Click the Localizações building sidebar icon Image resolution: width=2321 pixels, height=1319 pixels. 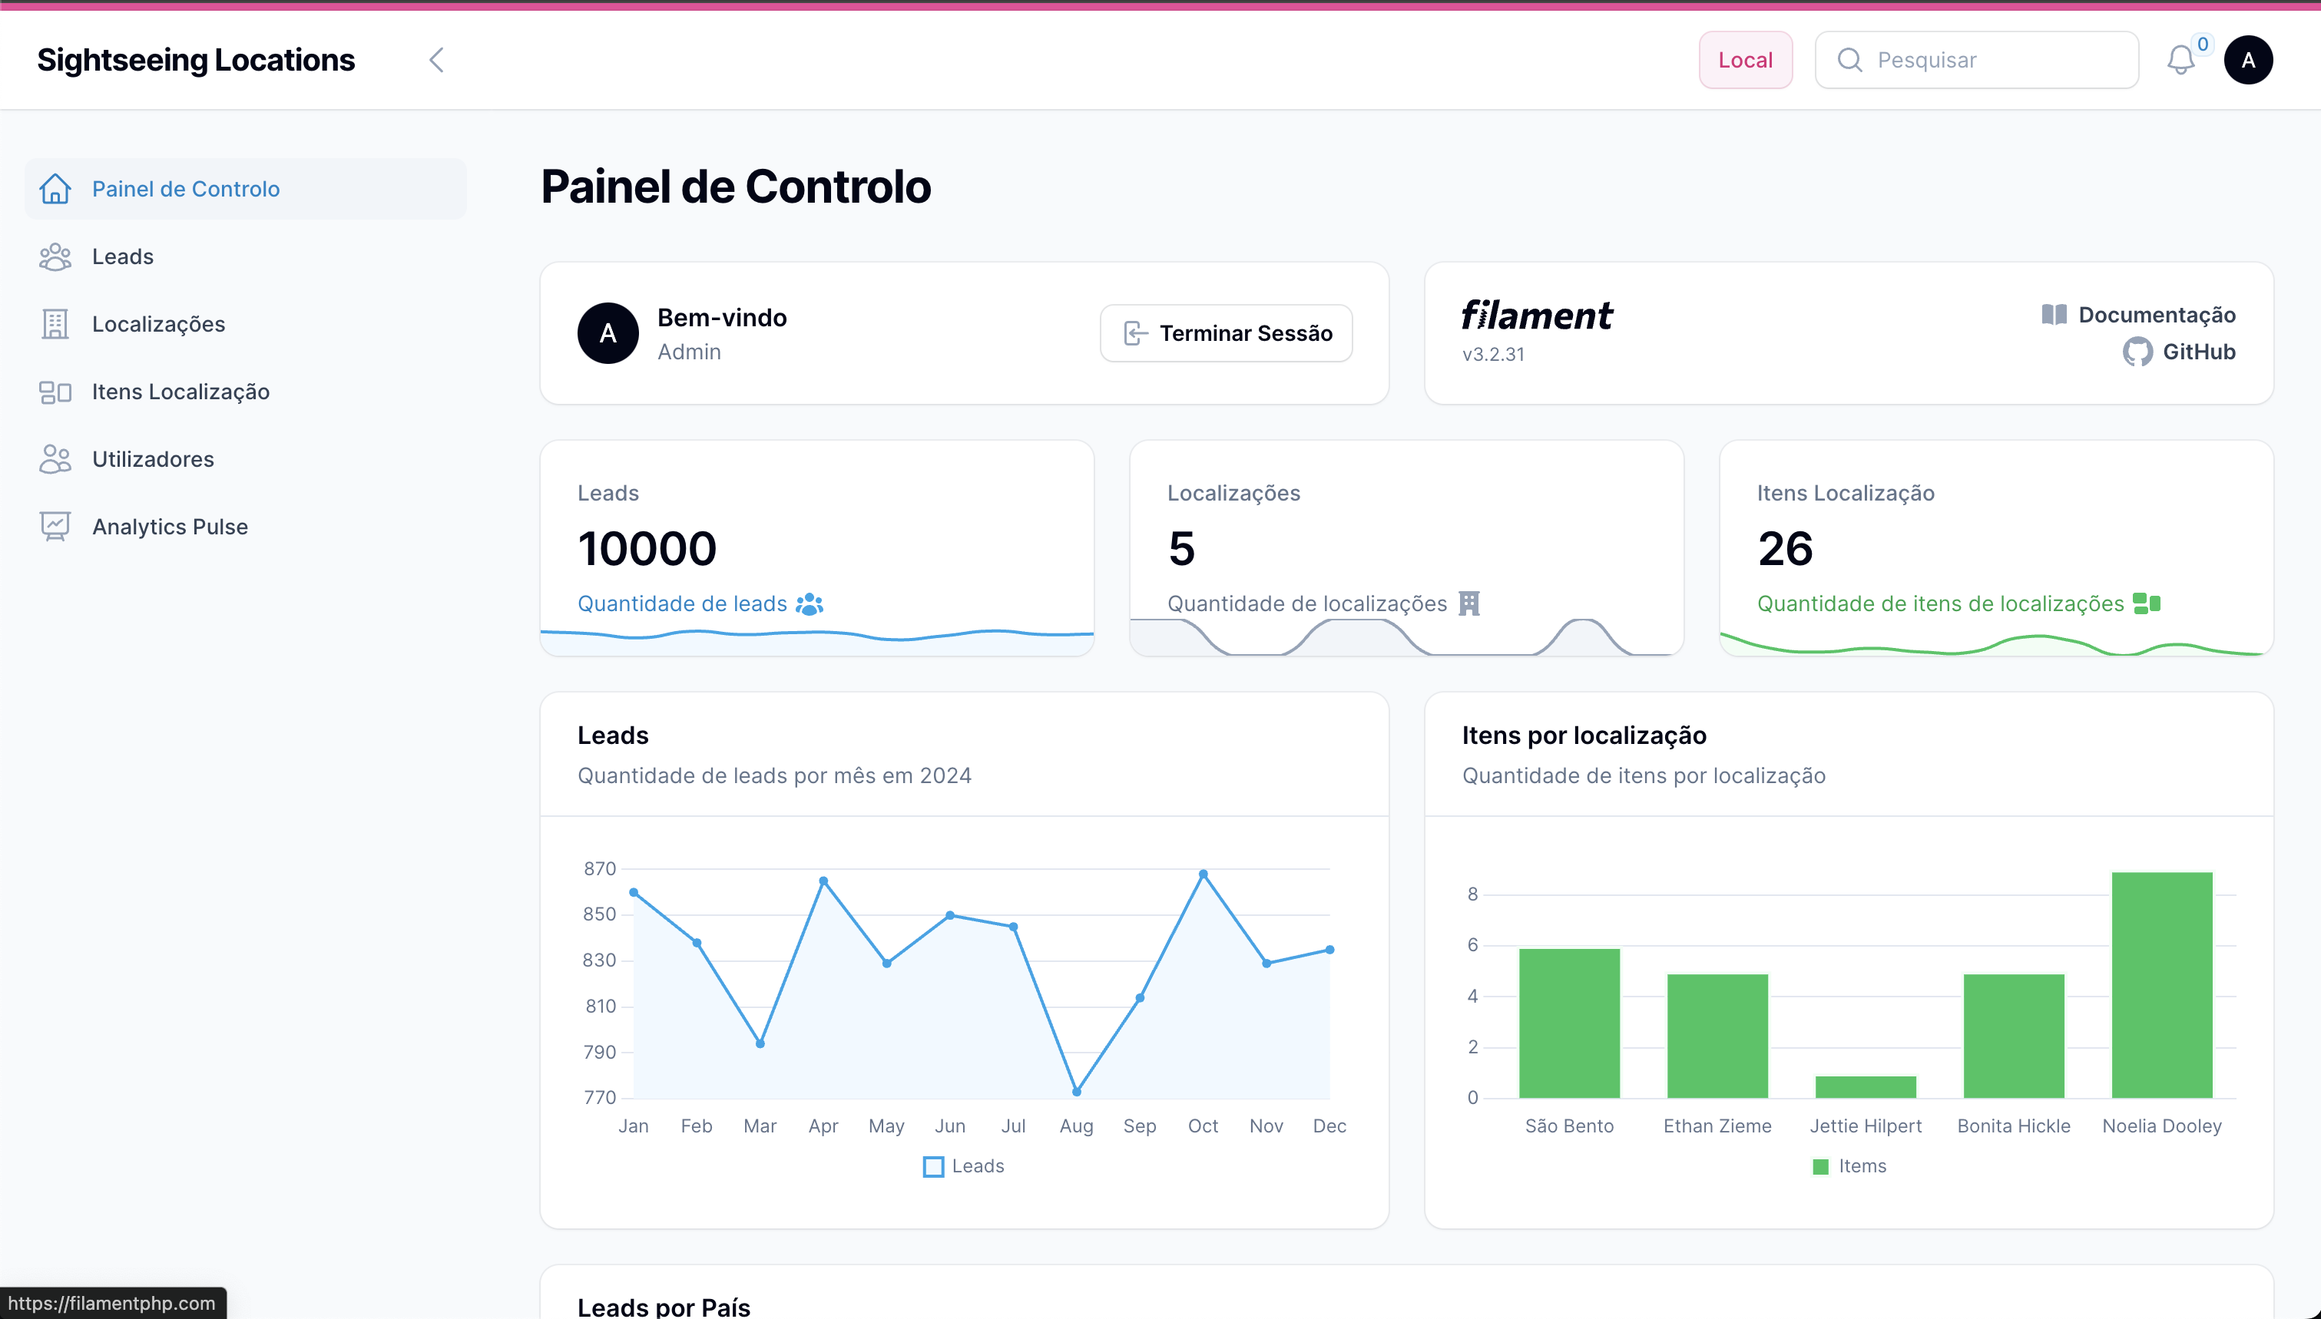tap(55, 323)
